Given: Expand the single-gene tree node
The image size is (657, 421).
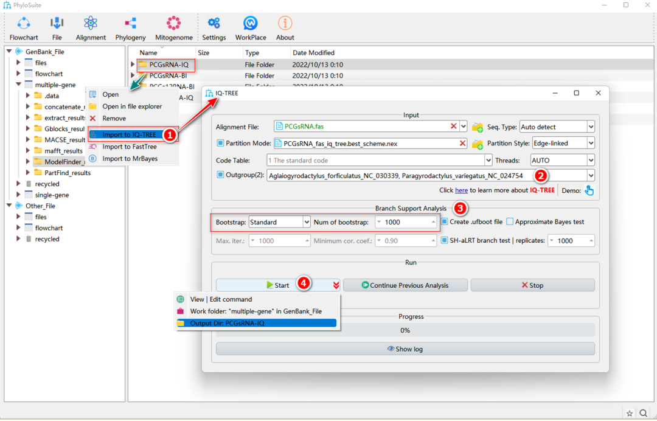Looking at the screenshot, I should (18, 195).
